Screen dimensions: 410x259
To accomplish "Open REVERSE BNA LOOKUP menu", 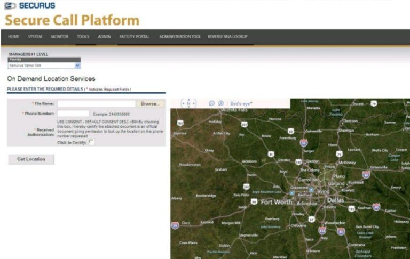I will pos(227,37).
